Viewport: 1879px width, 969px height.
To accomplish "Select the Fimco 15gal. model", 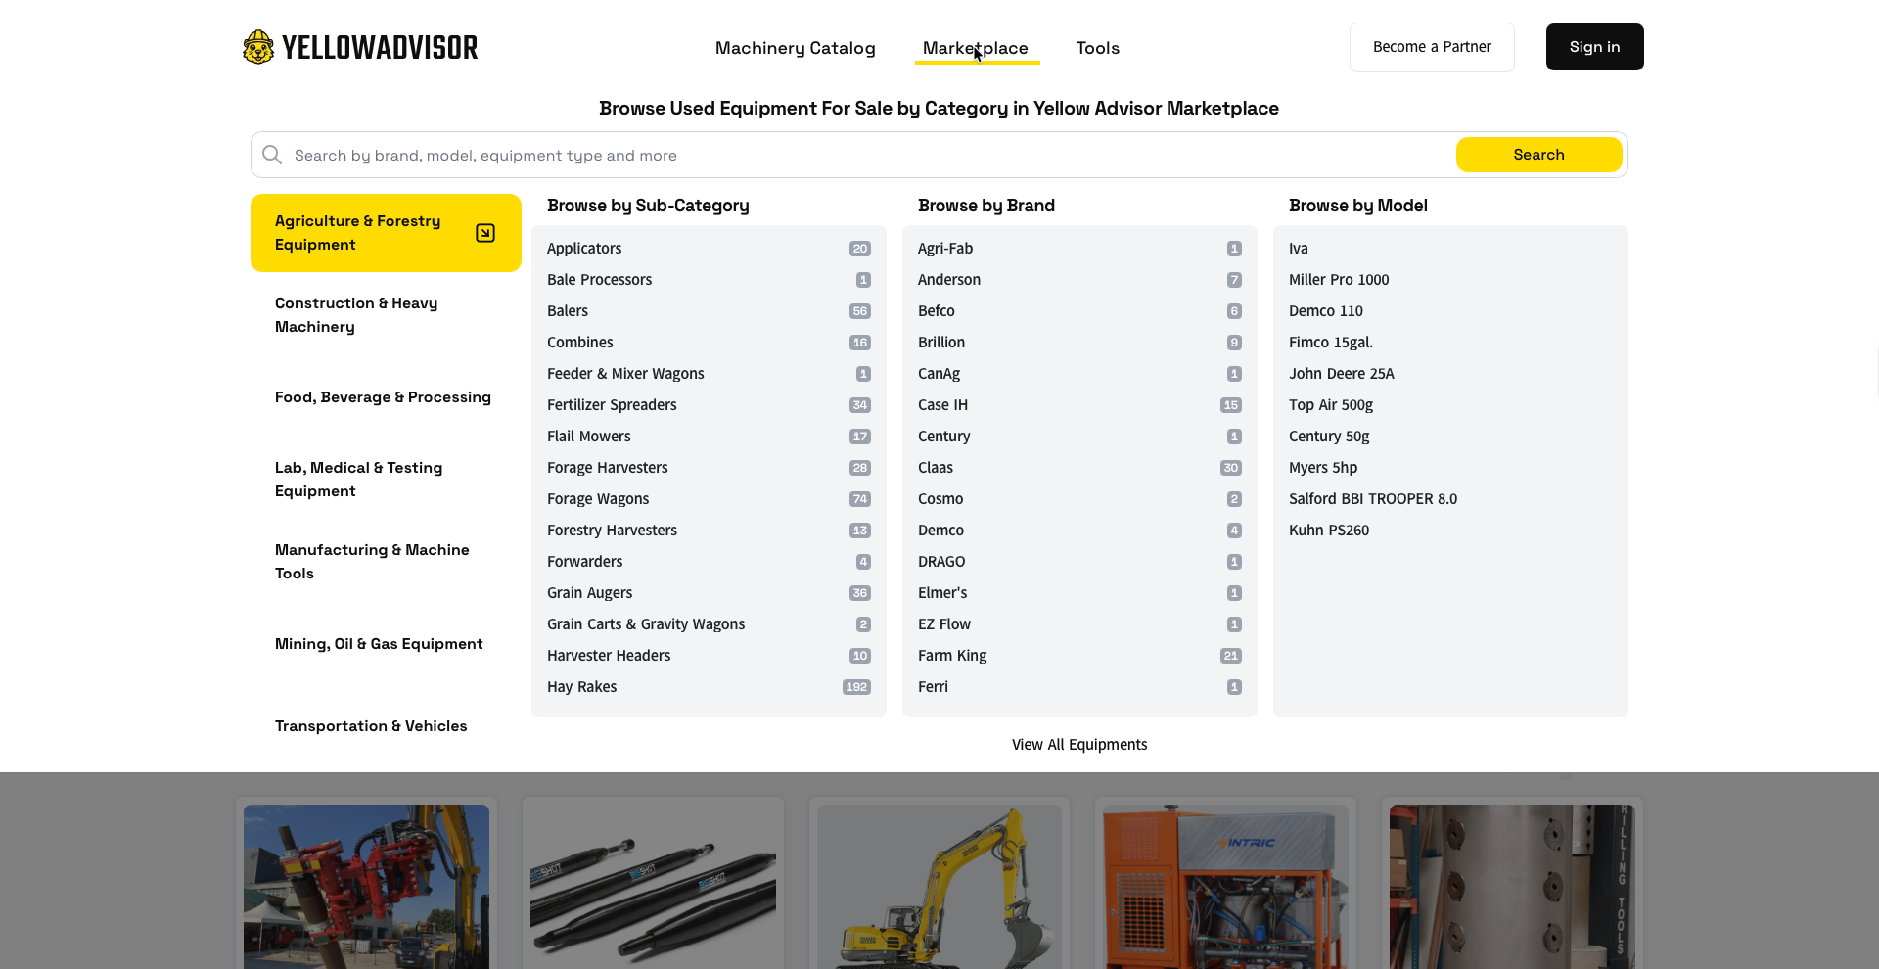I will pos(1330,343).
